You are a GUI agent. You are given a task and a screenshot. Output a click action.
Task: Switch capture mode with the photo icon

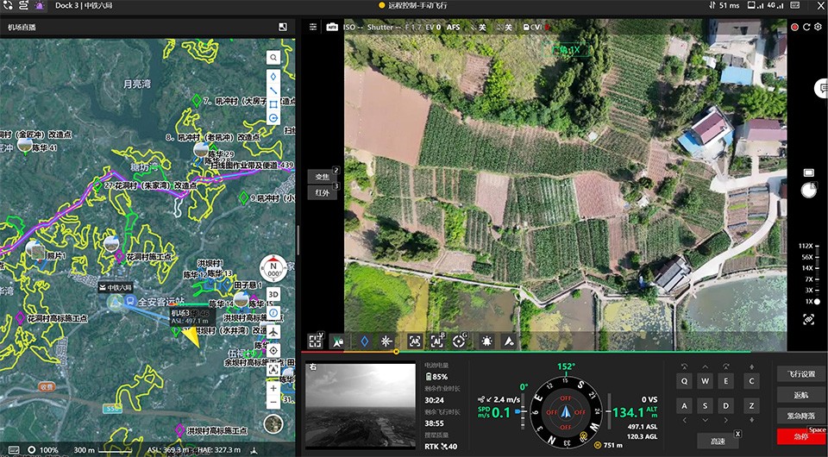[808, 172]
